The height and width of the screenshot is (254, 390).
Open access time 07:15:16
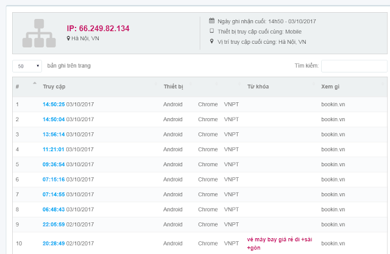point(54,180)
